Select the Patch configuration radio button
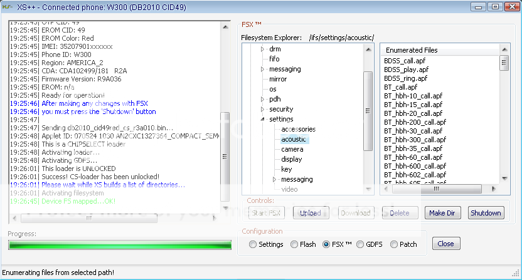The width and height of the screenshot is (522, 280). pyautogui.click(x=394, y=244)
